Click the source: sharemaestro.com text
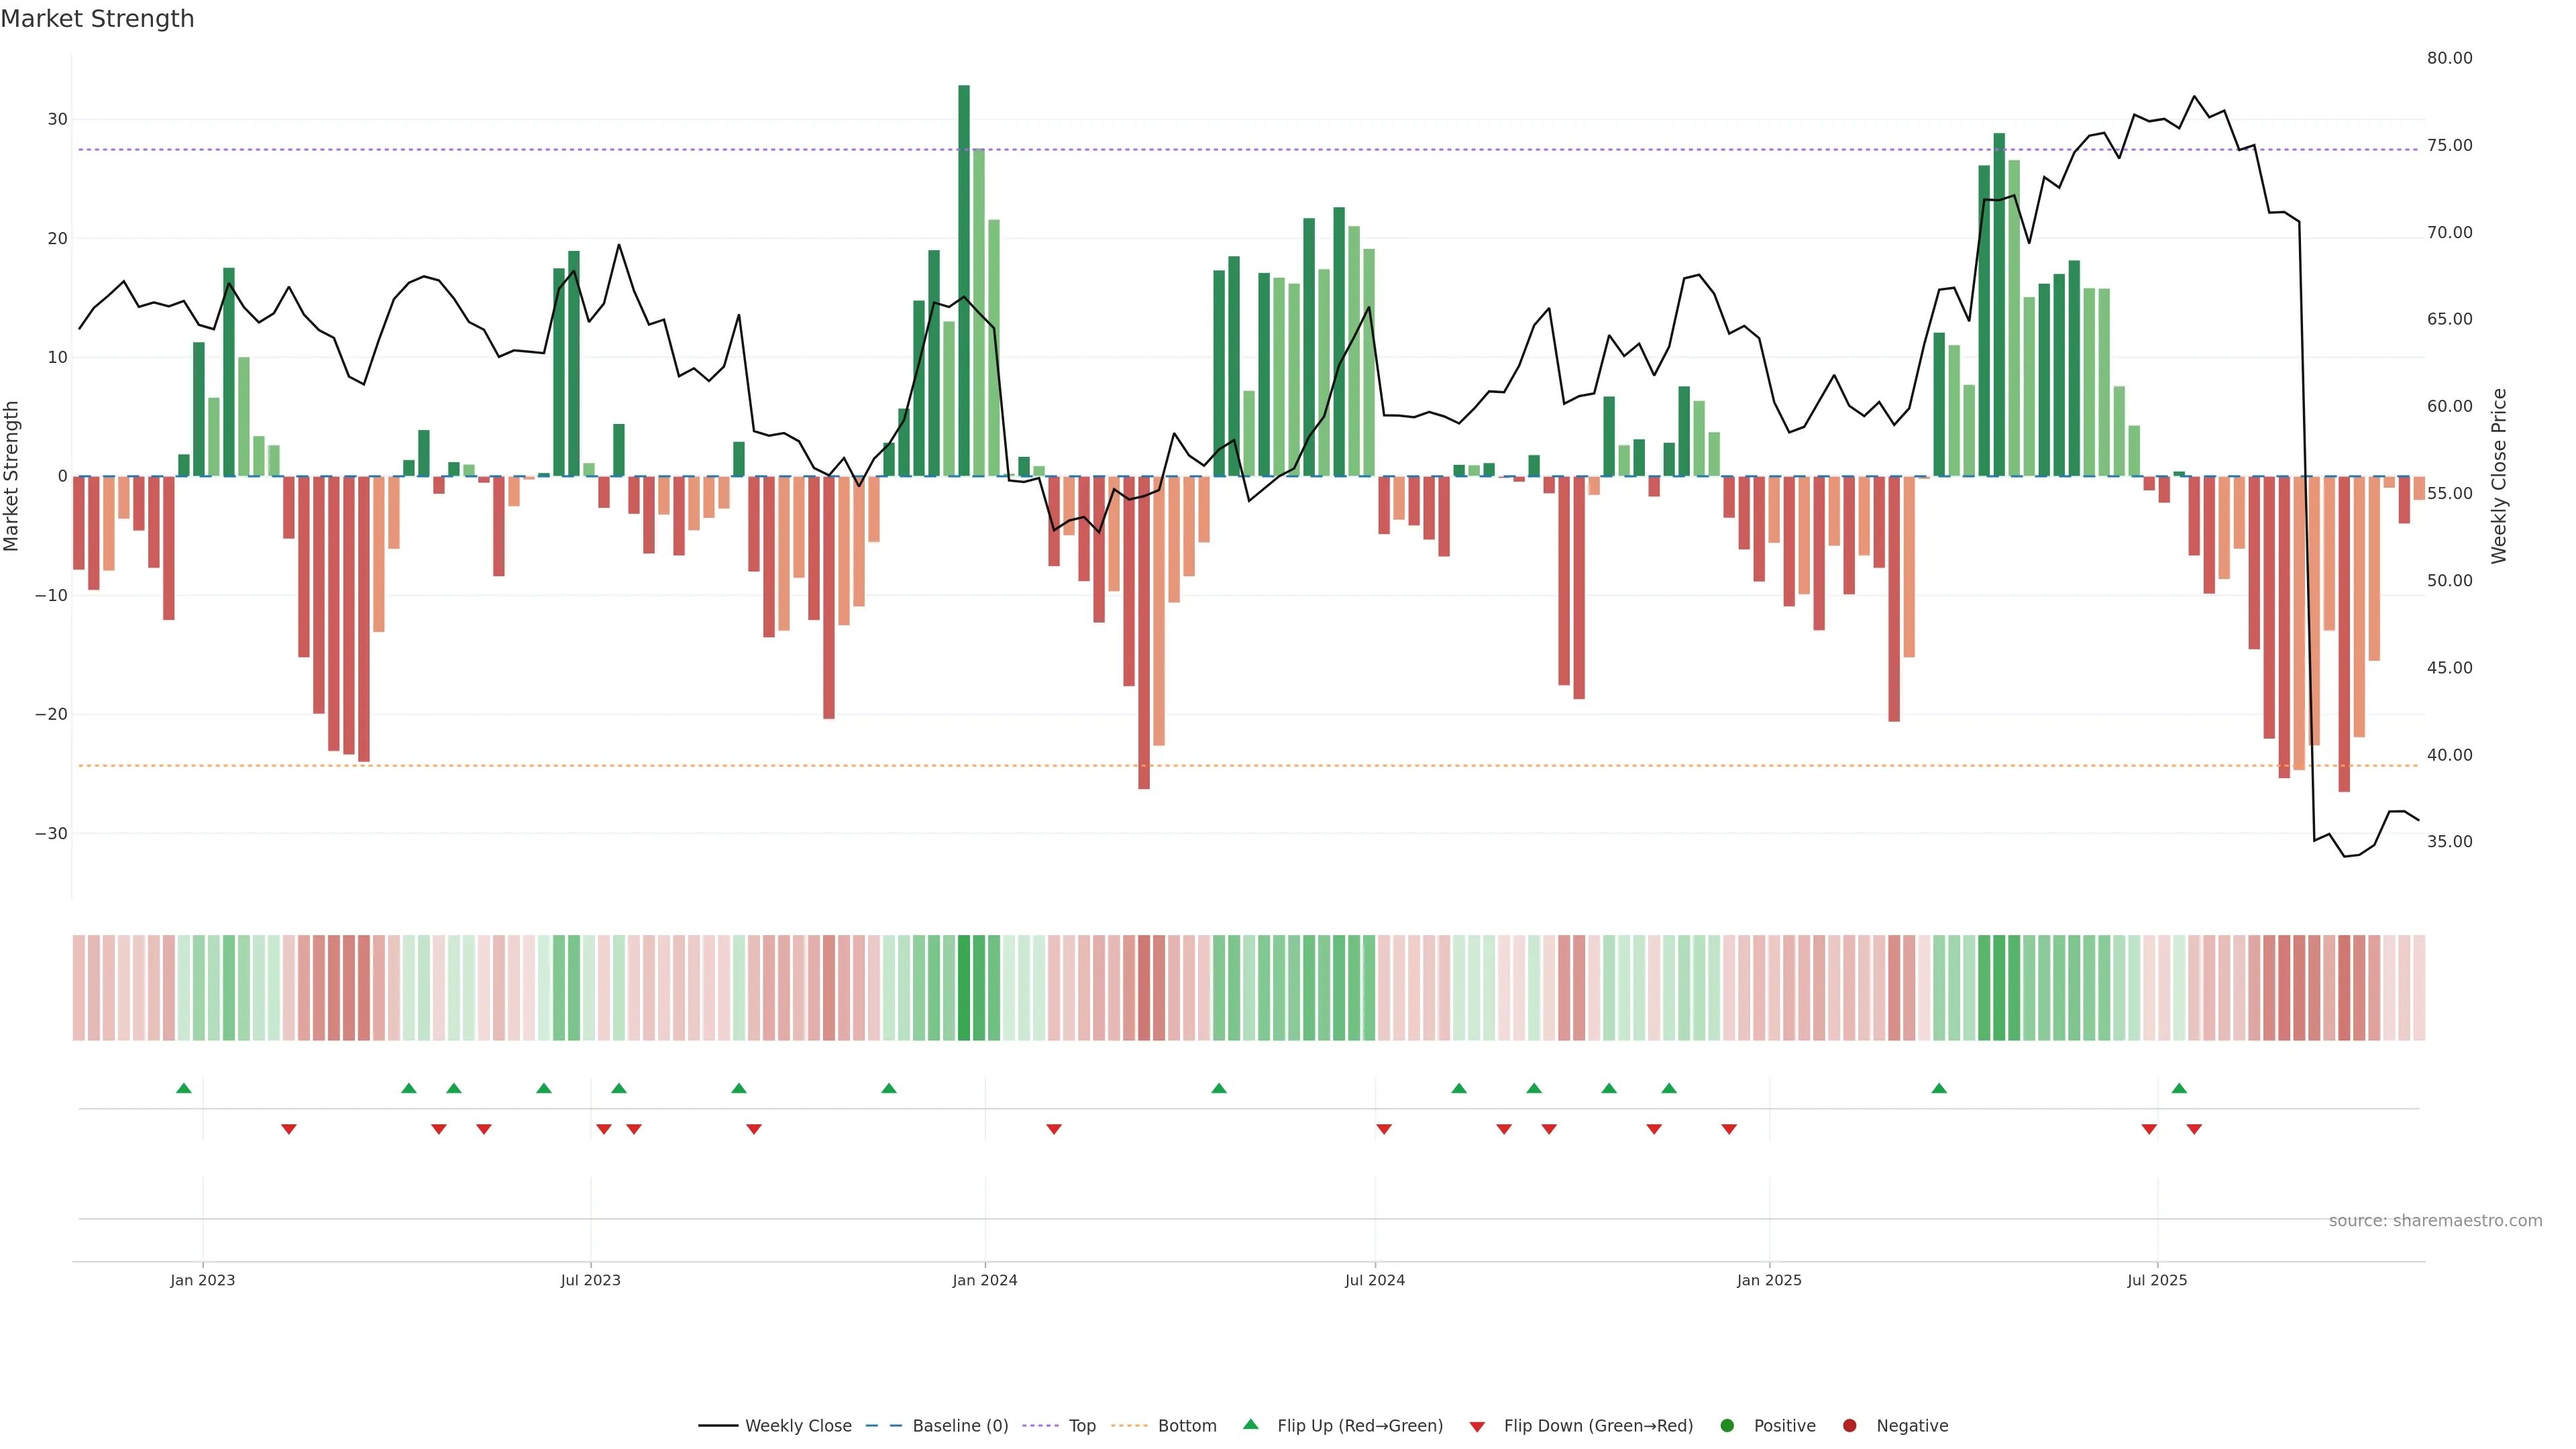The width and height of the screenshot is (2576, 1449). [x=2435, y=1221]
